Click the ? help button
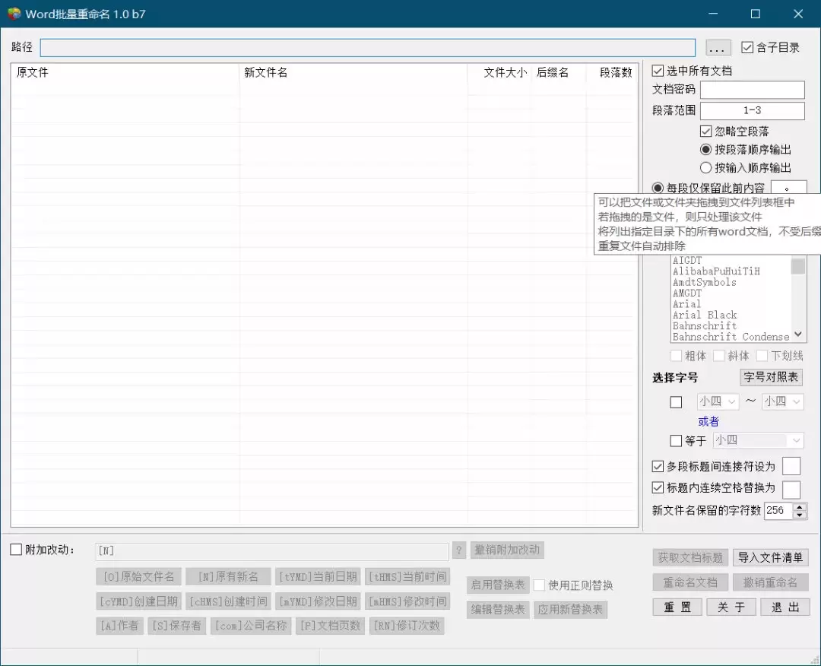The width and height of the screenshot is (821, 666). pyautogui.click(x=458, y=550)
